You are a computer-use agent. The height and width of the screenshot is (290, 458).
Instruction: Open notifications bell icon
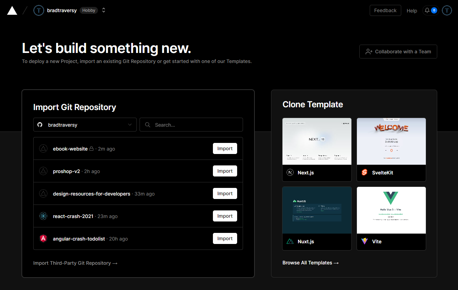pyautogui.click(x=427, y=10)
